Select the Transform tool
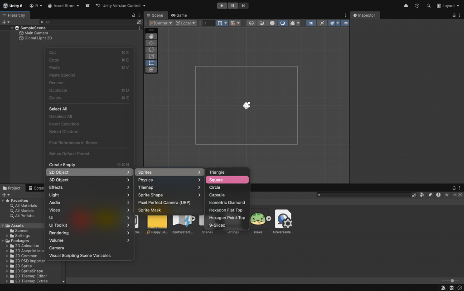This screenshot has height=291, width=464. click(151, 69)
